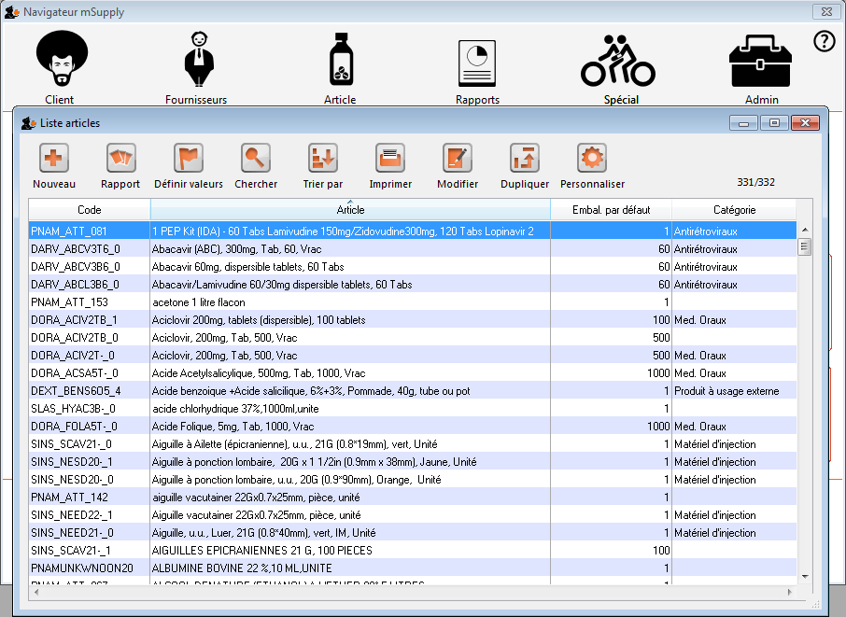Image resolution: width=846 pixels, height=617 pixels.
Task: Open the Fournisseurs section icon
Action: [199, 59]
